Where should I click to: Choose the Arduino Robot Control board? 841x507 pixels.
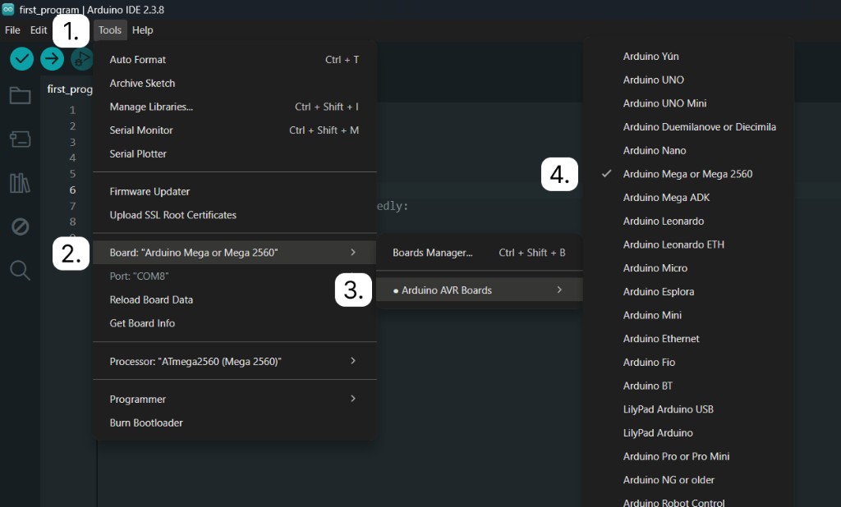pos(689,501)
